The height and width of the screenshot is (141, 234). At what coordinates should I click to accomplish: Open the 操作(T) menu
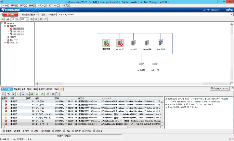pyautogui.click(x=32, y=6)
